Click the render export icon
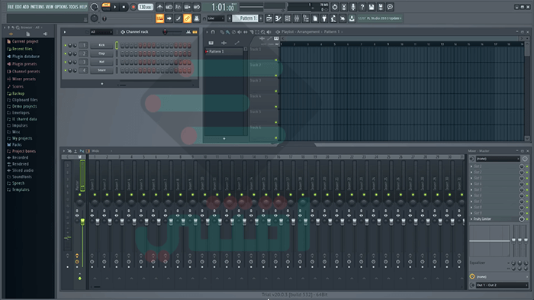This screenshot has width=534, height=300. click(x=381, y=7)
